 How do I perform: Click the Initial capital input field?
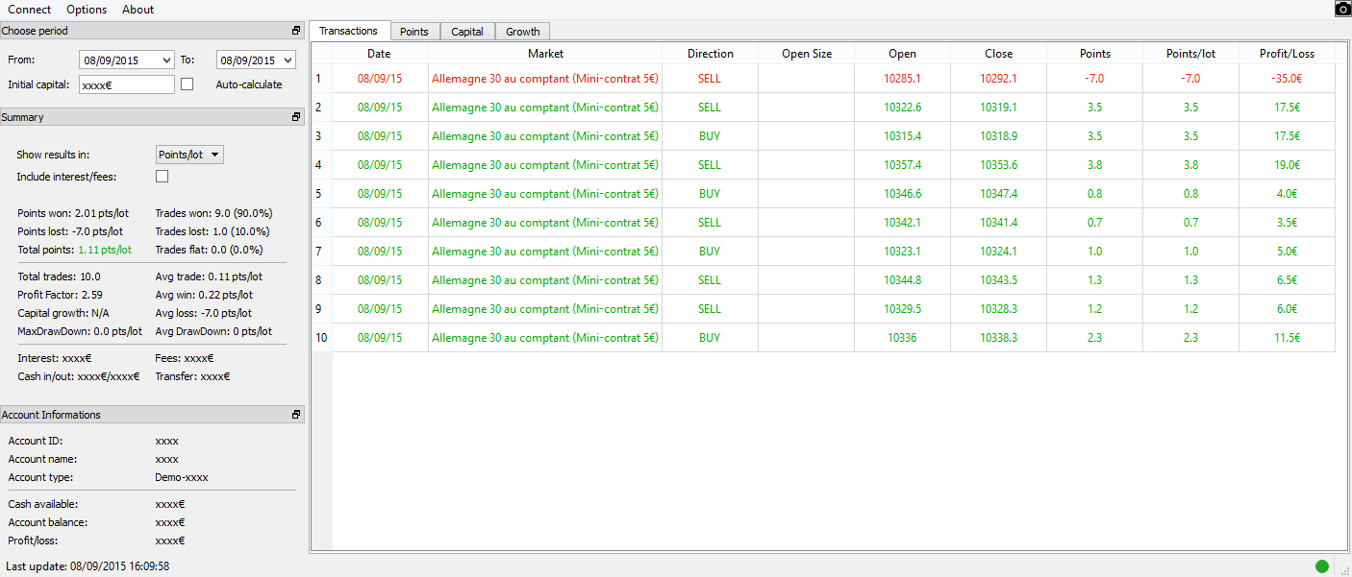[126, 84]
